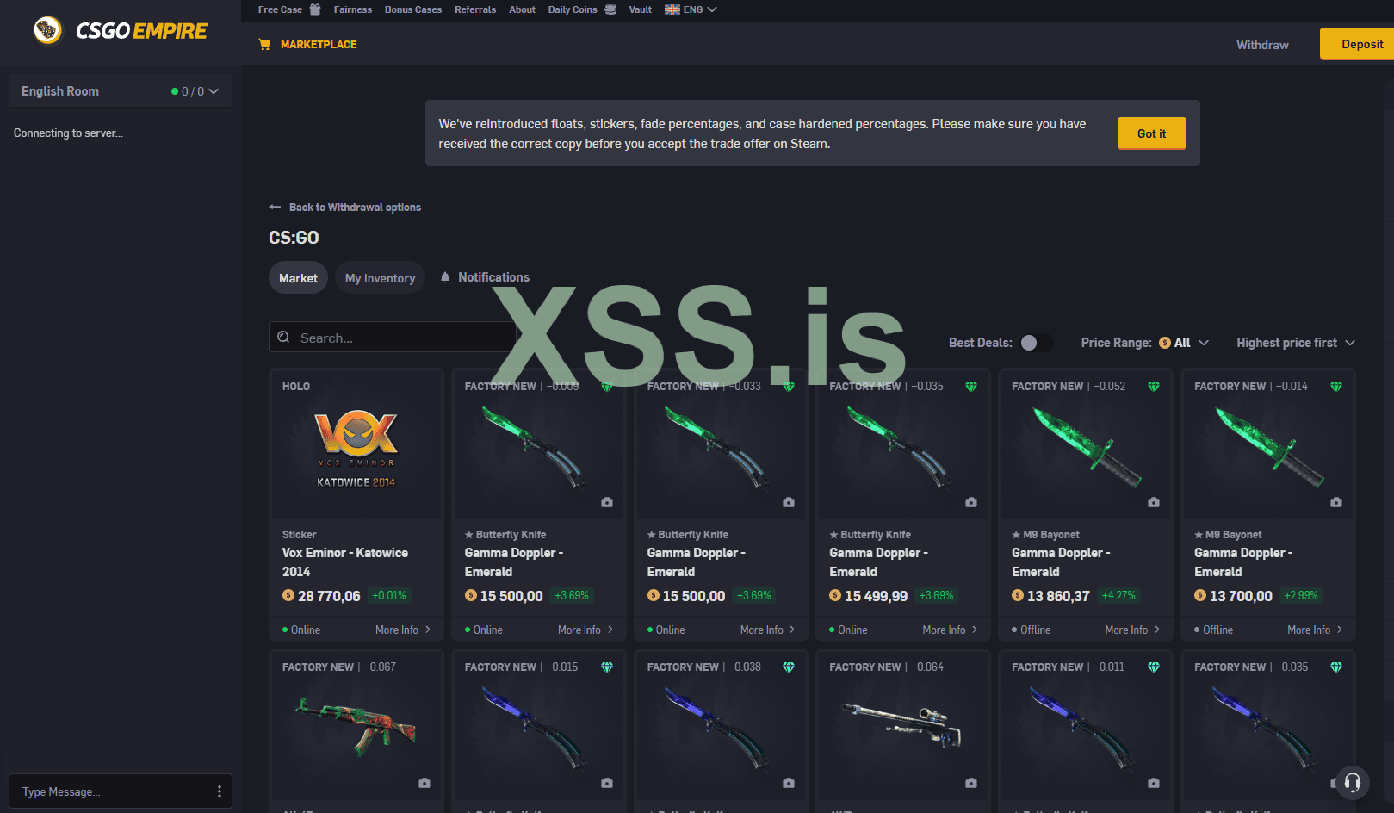1394x813 pixels.
Task: Click the Search input field
Action: tap(393, 338)
